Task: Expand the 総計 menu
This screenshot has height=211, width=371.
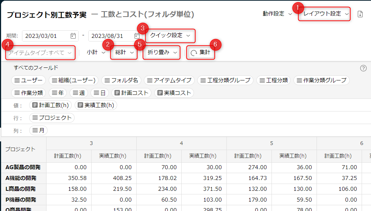Action: (x=124, y=53)
